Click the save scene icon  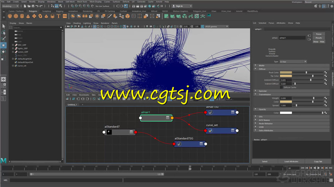pos(33,6)
